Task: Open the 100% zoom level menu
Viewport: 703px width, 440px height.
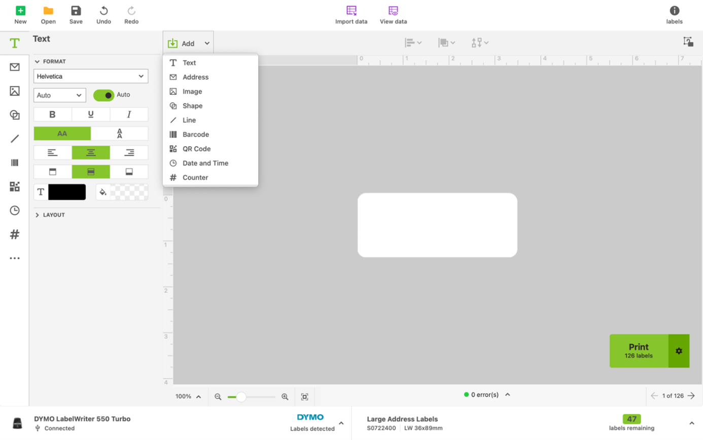Action: tap(188, 396)
